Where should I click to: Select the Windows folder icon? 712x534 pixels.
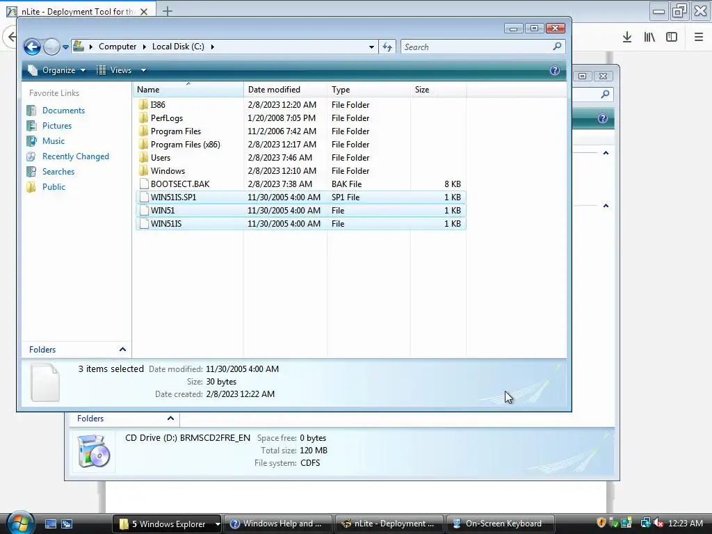143,170
